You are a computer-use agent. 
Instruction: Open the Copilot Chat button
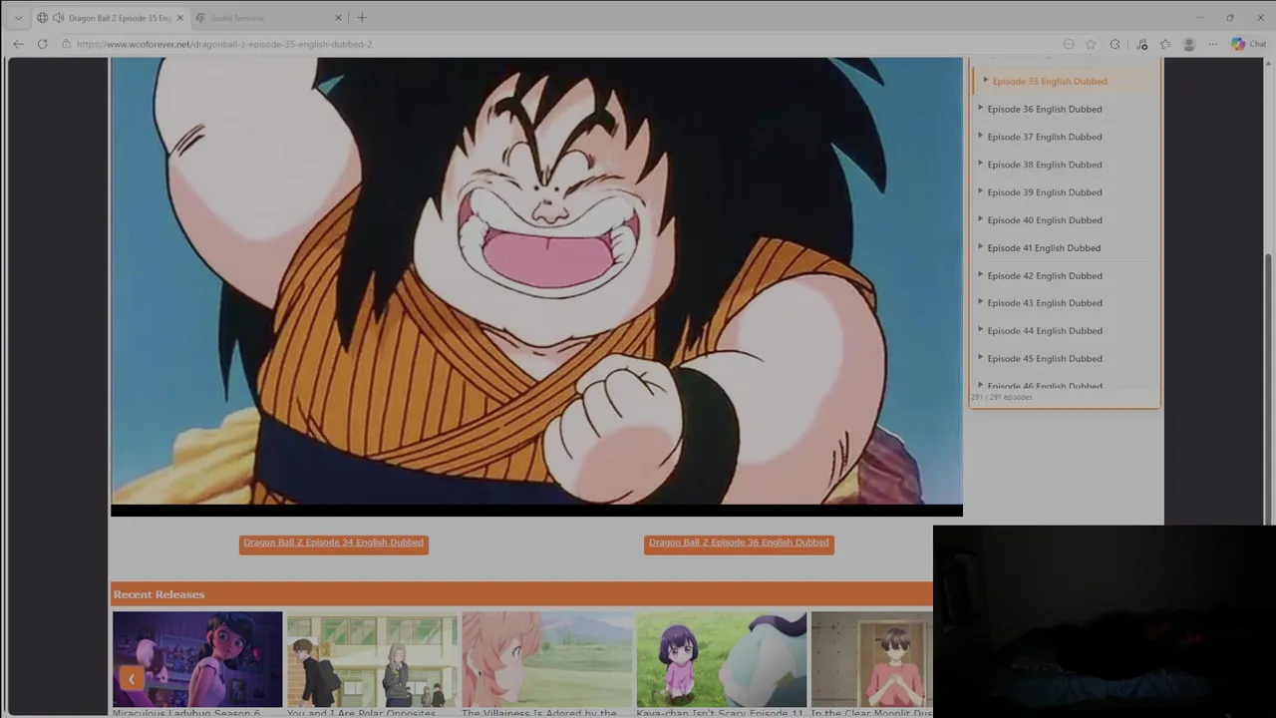pos(1248,44)
